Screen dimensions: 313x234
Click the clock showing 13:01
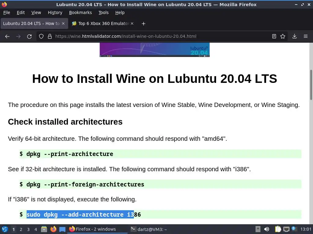(x=306, y=229)
